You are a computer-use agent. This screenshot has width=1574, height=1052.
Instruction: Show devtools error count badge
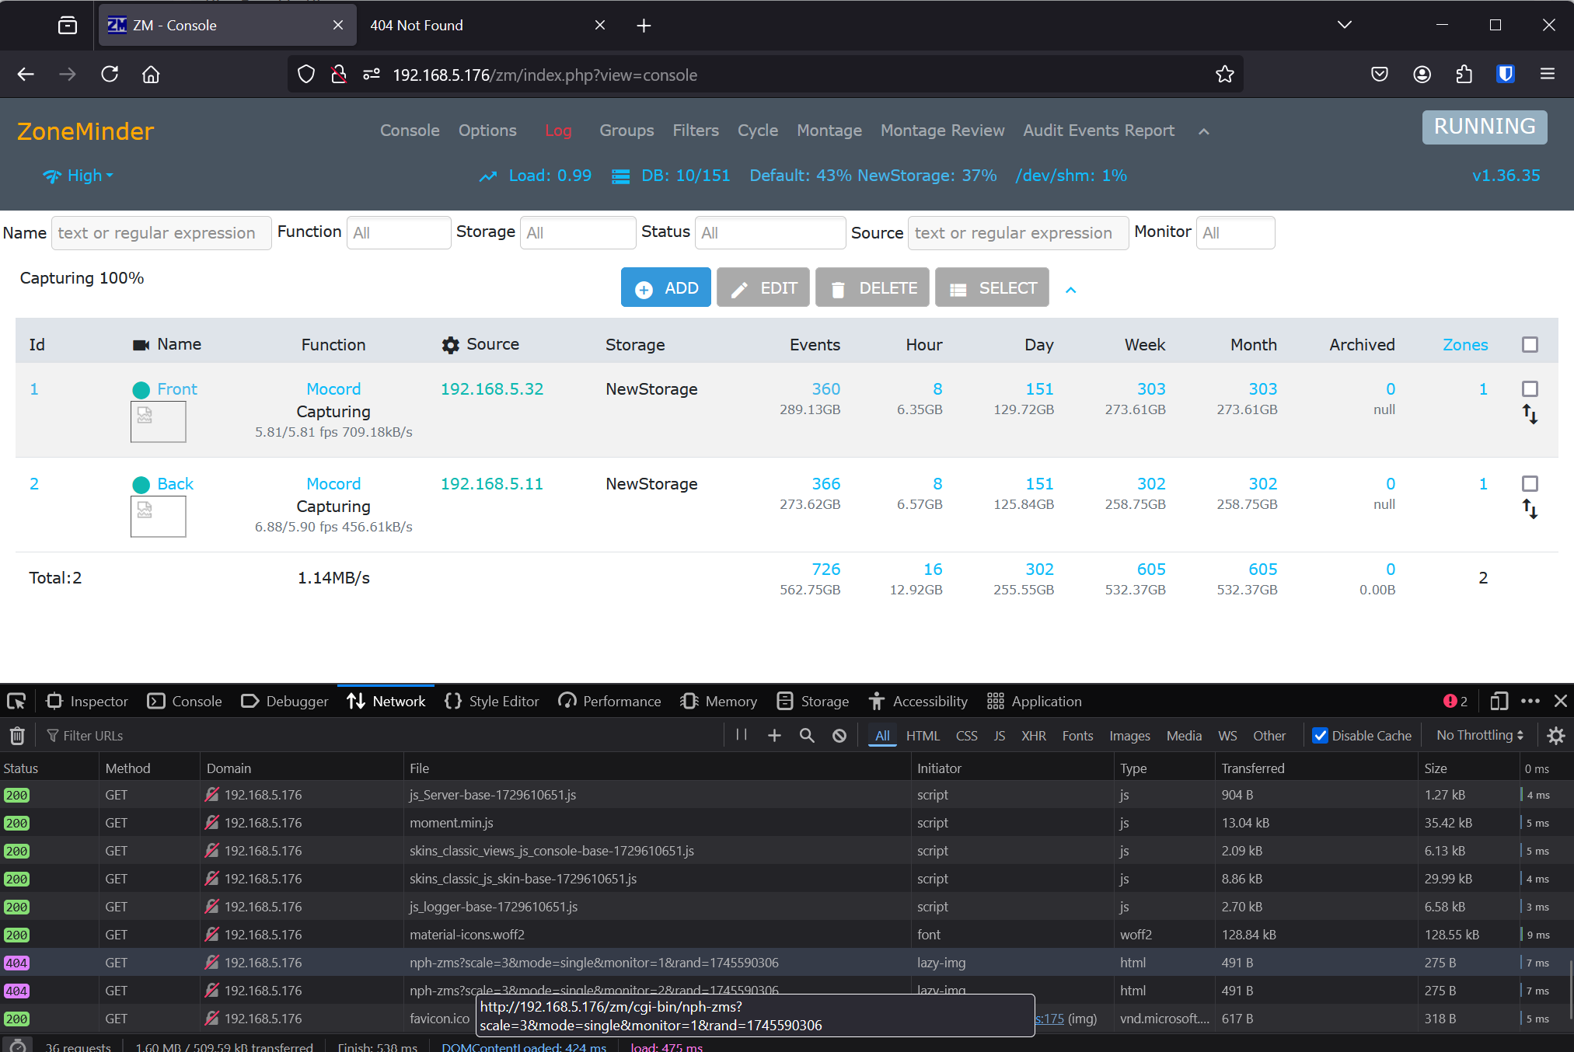(x=1455, y=702)
